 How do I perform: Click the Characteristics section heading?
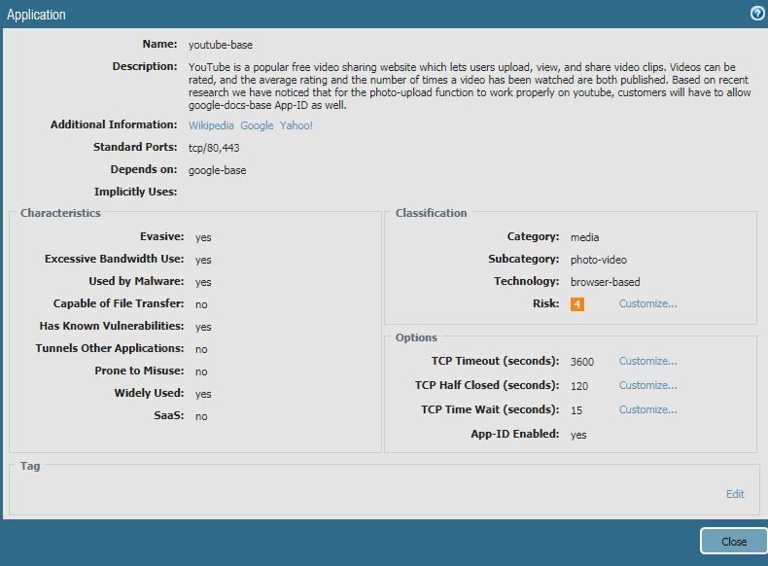[60, 213]
